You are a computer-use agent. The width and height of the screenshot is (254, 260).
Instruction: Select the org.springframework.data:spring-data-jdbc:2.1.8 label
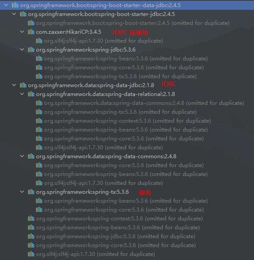pos(91,85)
